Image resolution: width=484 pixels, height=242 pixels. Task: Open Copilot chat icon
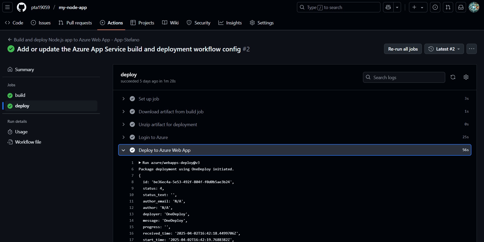(x=388, y=7)
